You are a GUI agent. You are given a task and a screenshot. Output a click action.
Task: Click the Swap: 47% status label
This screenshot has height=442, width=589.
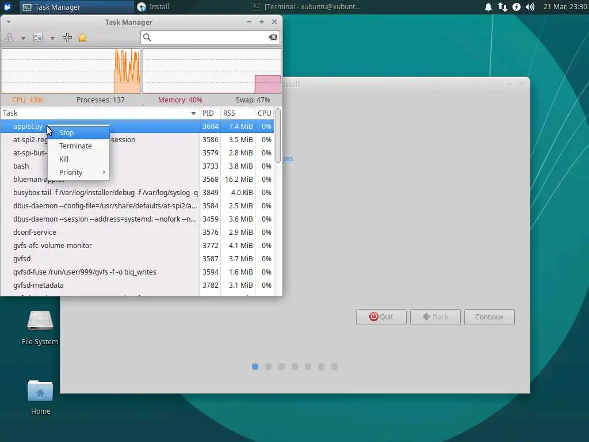click(x=253, y=100)
